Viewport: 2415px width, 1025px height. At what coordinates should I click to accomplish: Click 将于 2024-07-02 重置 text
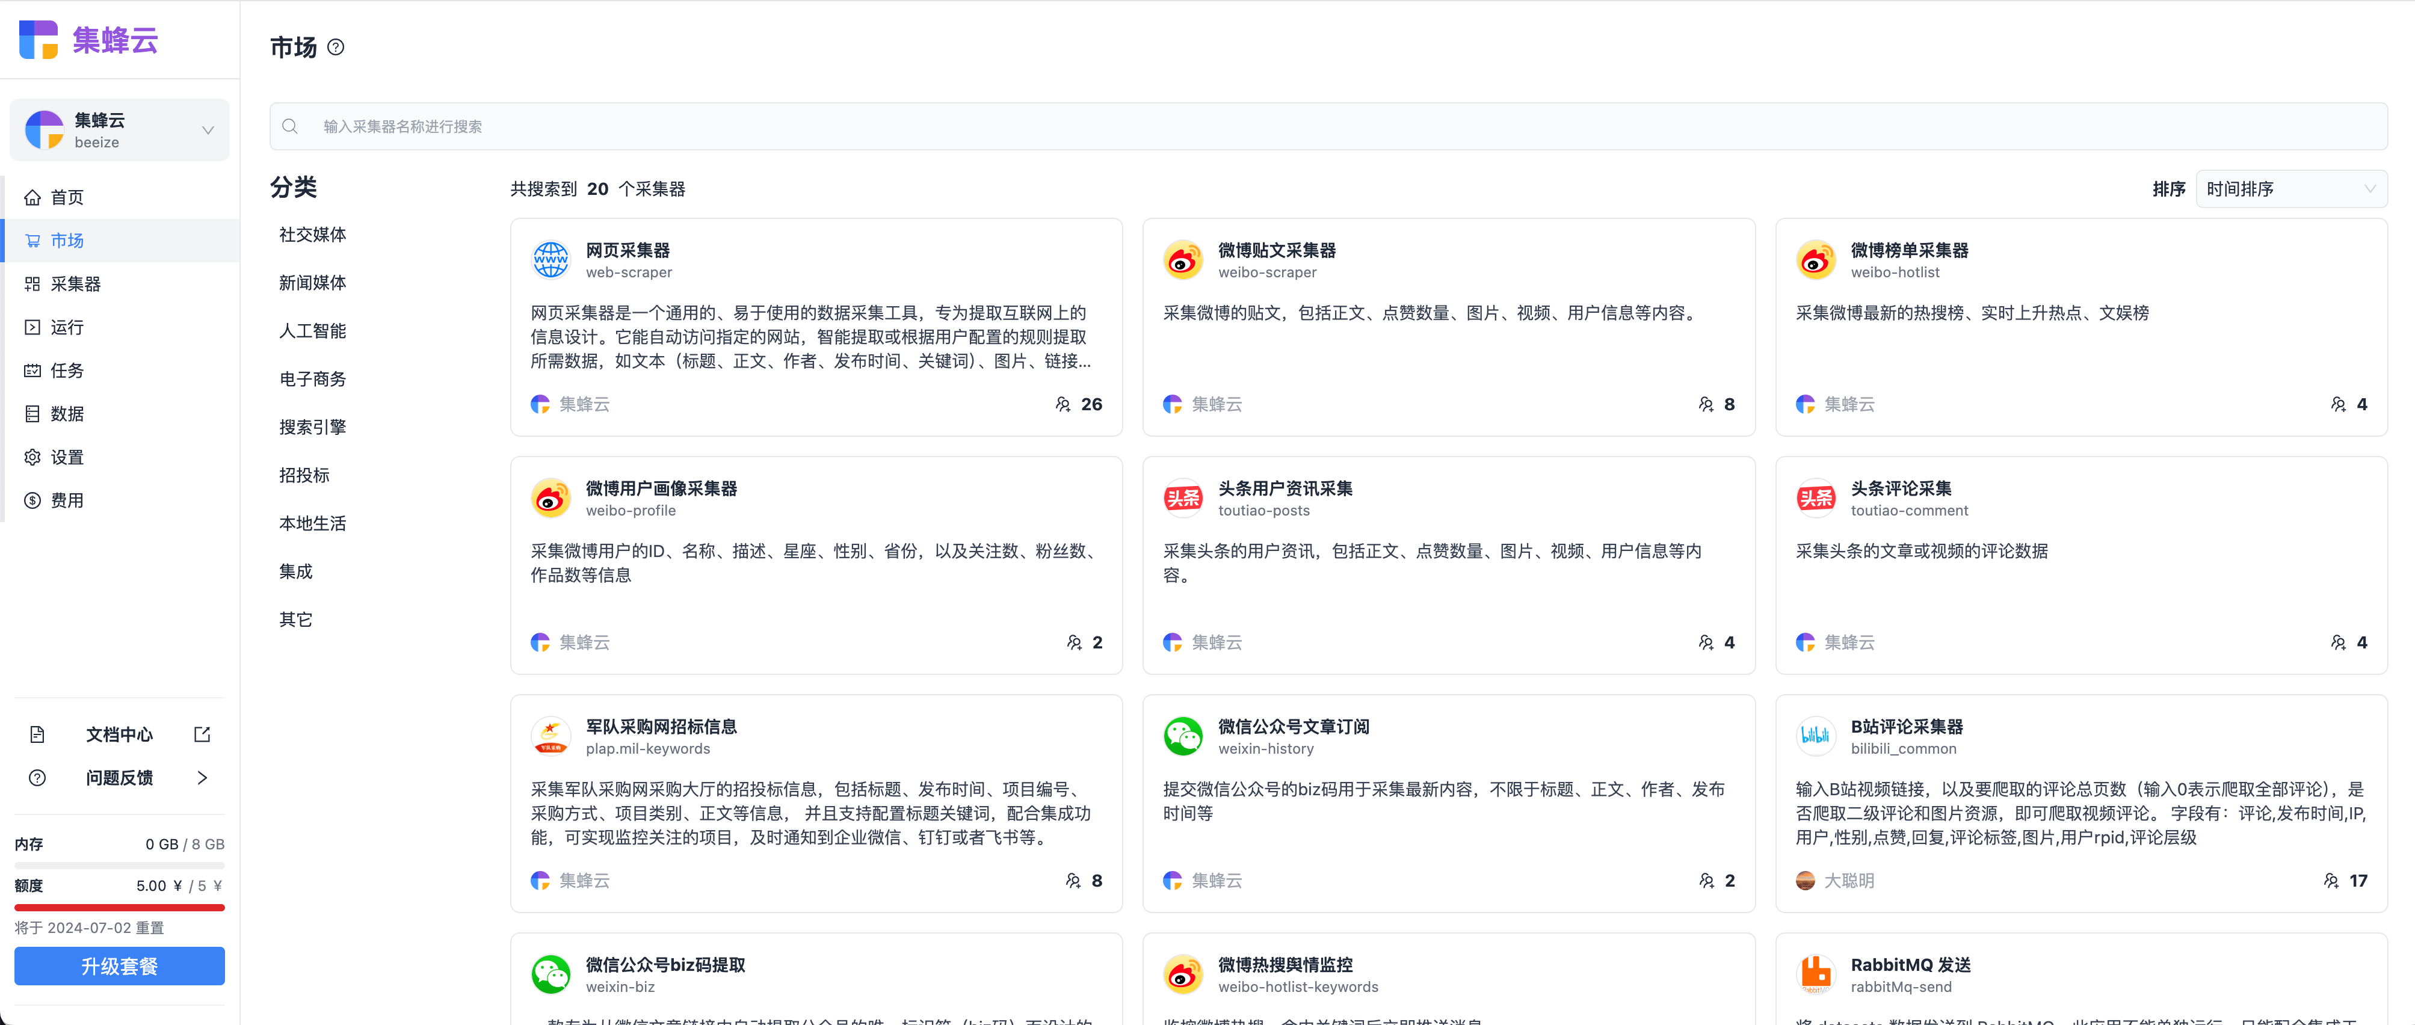[89, 928]
